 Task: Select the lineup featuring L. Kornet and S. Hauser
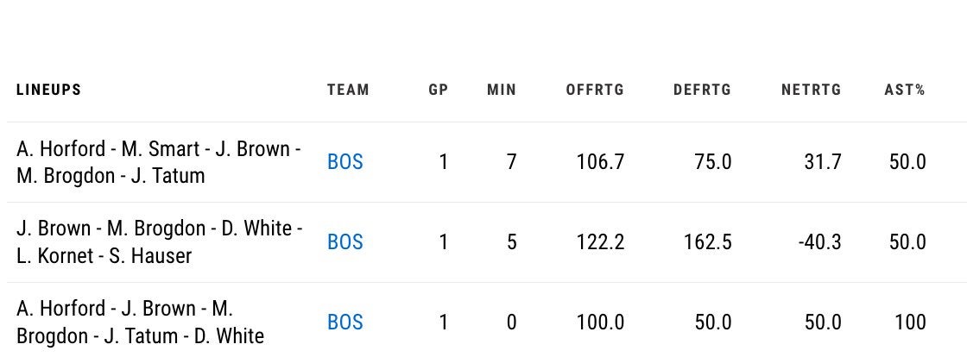[x=160, y=242]
